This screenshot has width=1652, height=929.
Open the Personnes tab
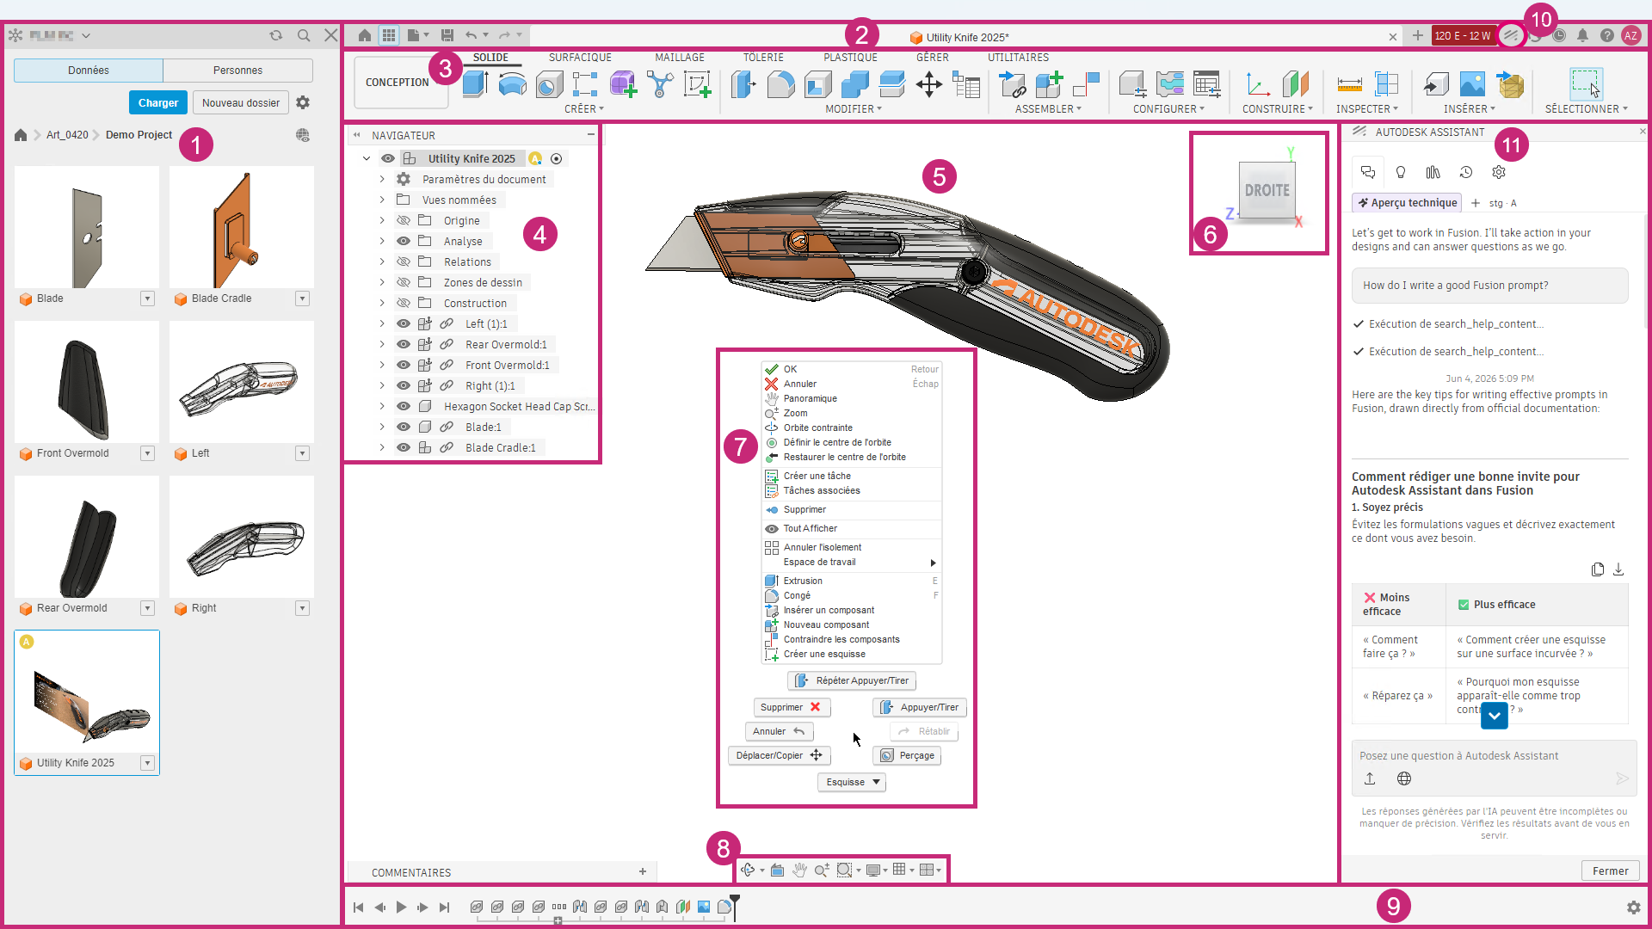[237, 71]
